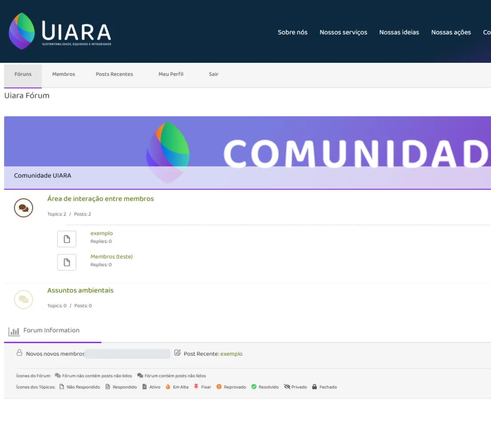Screen dimensions: 491x425
Task: Click the Em Alta flame icon
Action: coord(168,387)
